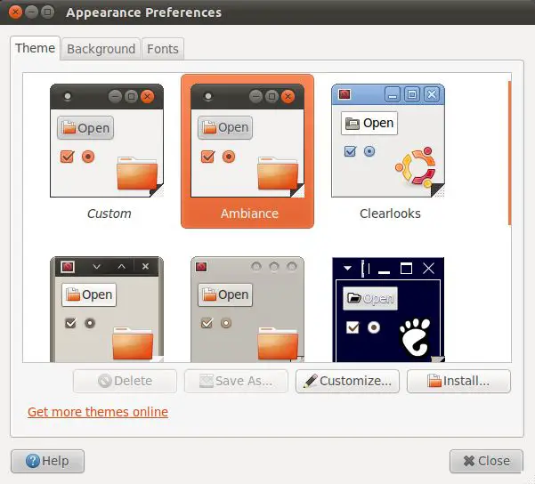Click the theme list vertical scrollbar

509,153
